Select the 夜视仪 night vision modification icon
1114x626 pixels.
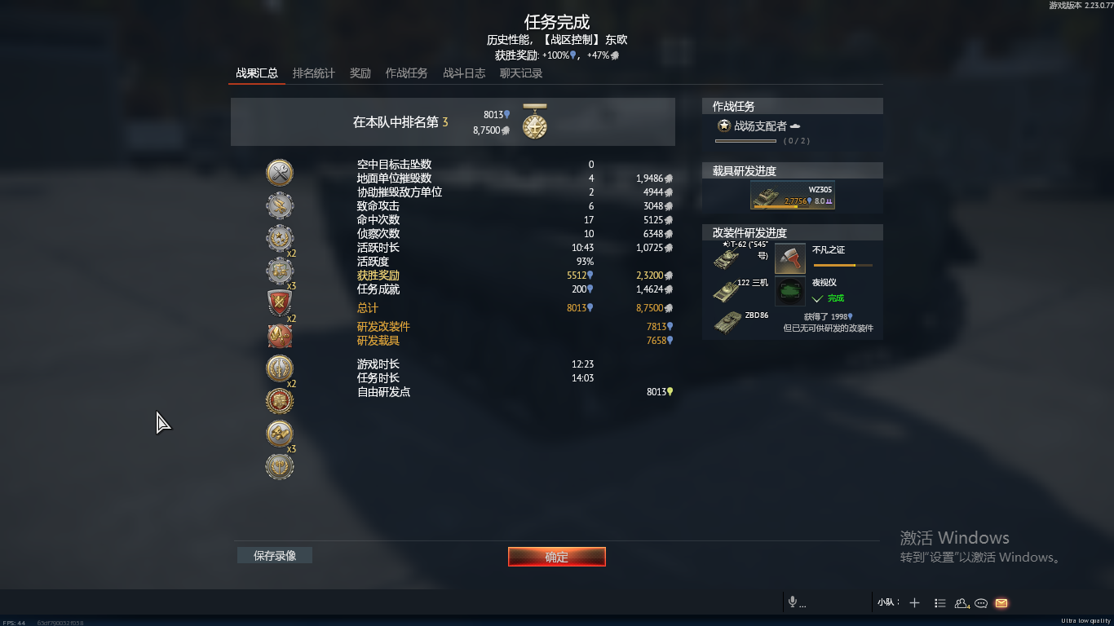click(790, 291)
